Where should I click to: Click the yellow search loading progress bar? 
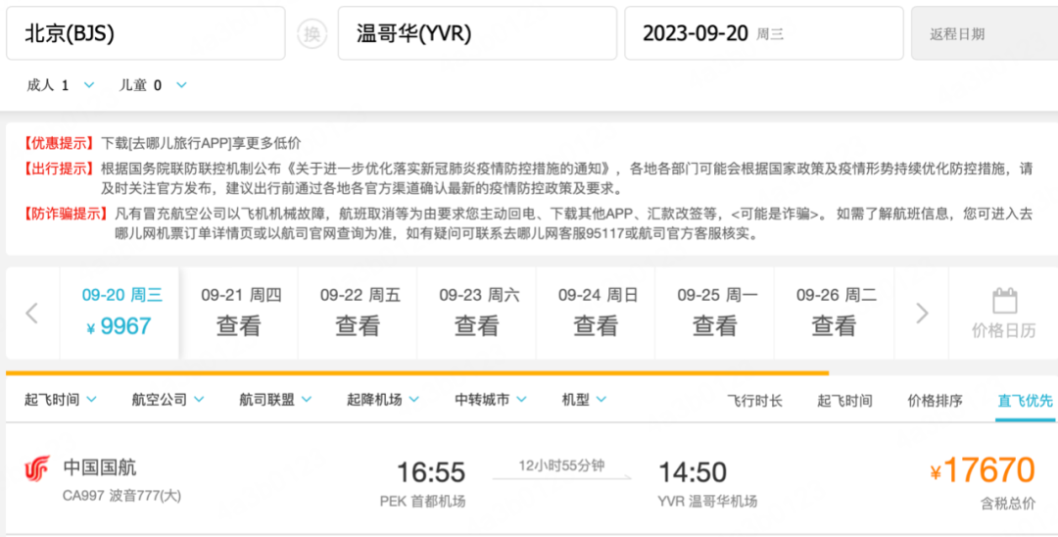pyautogui.click(x=417, y=372)
